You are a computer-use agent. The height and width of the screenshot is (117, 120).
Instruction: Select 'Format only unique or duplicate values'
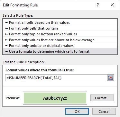coord(60,46)
